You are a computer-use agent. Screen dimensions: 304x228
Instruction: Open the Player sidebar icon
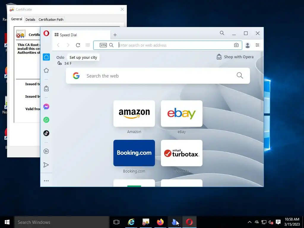tap(46, 151)
